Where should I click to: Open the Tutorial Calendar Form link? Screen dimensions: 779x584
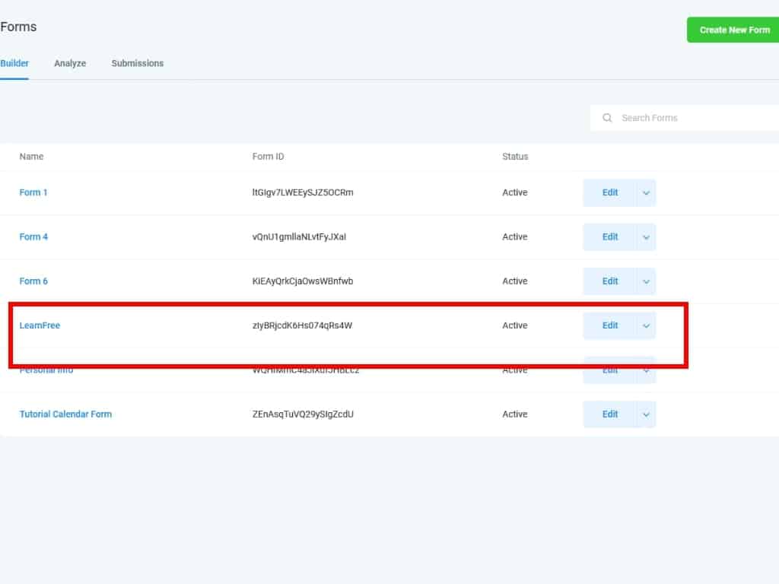[65, 414]
